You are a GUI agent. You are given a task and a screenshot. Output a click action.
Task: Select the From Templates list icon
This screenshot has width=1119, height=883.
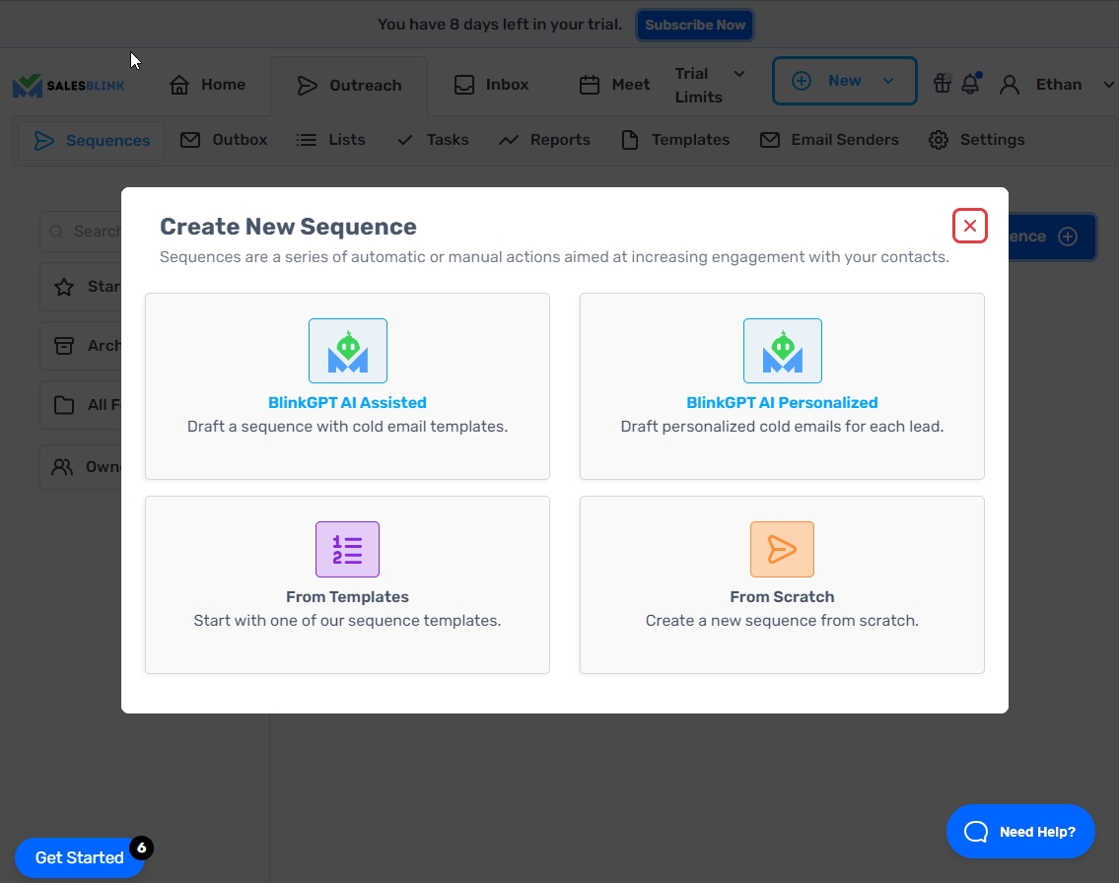click(x=347, y=549)
